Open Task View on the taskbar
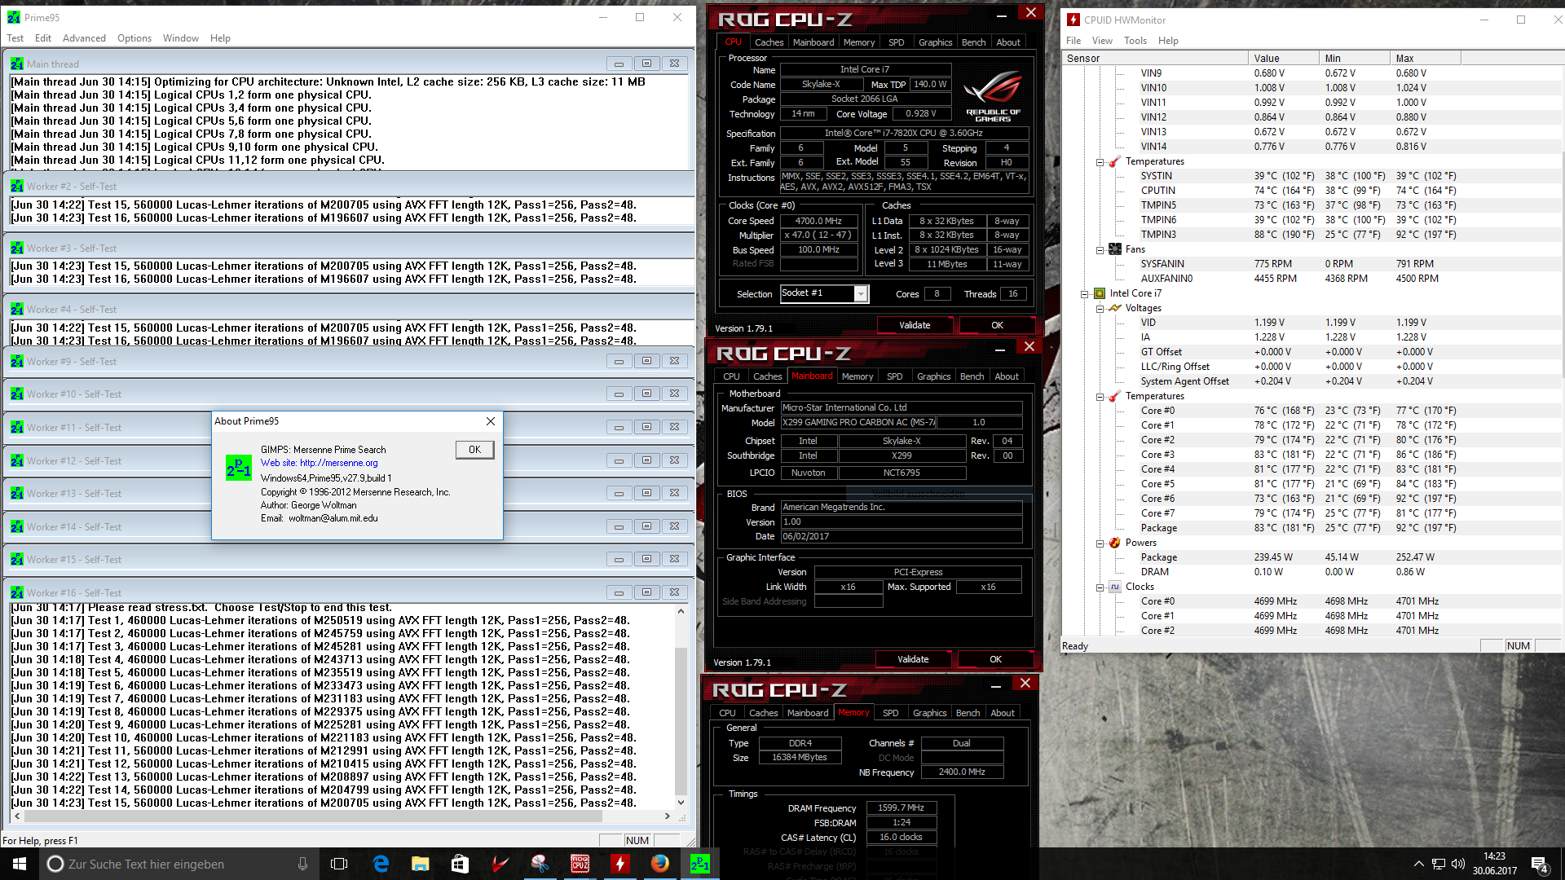 pyautogui.click(x=339, y=864)
